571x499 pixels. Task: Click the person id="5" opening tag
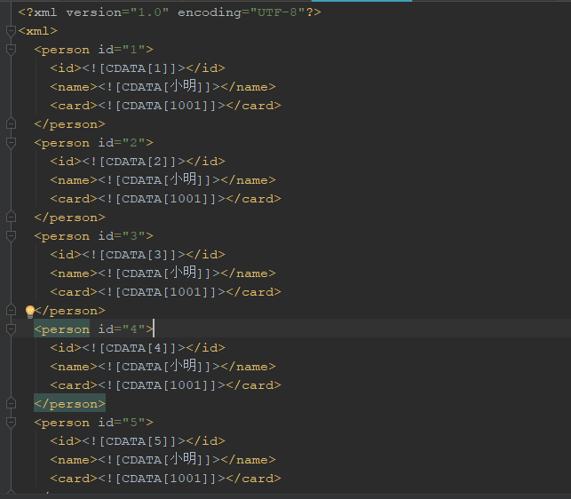coord(93,423)
